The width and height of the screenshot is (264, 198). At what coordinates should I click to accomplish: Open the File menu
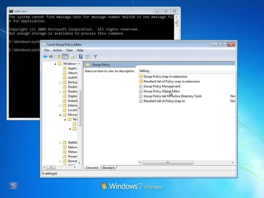[47, 50]
